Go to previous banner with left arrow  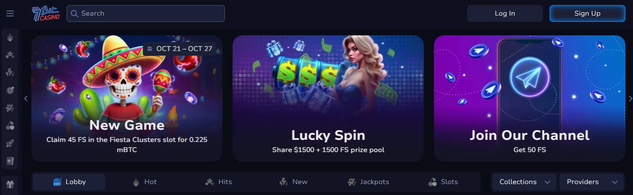pos(26,99)
